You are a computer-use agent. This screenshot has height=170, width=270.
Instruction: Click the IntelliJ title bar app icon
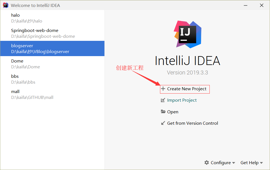tap(6, 5)
